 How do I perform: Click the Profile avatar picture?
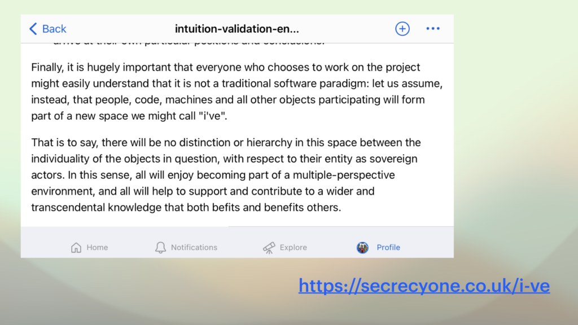[362, 248]
